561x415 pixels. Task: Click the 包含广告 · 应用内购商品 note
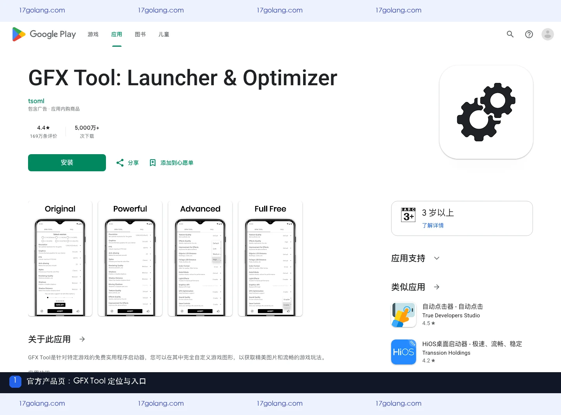coord(54,109)
